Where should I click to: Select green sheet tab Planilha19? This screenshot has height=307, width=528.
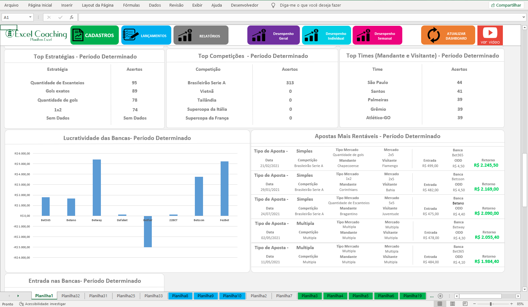coord(413,296)
